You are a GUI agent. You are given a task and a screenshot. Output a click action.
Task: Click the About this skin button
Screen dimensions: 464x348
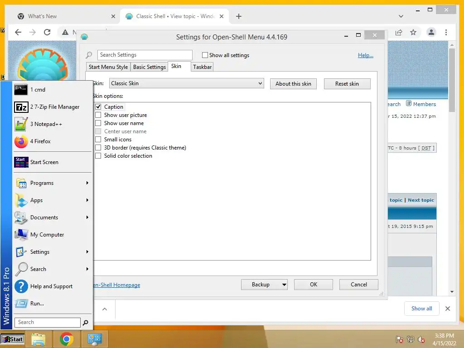pos(293,84)
